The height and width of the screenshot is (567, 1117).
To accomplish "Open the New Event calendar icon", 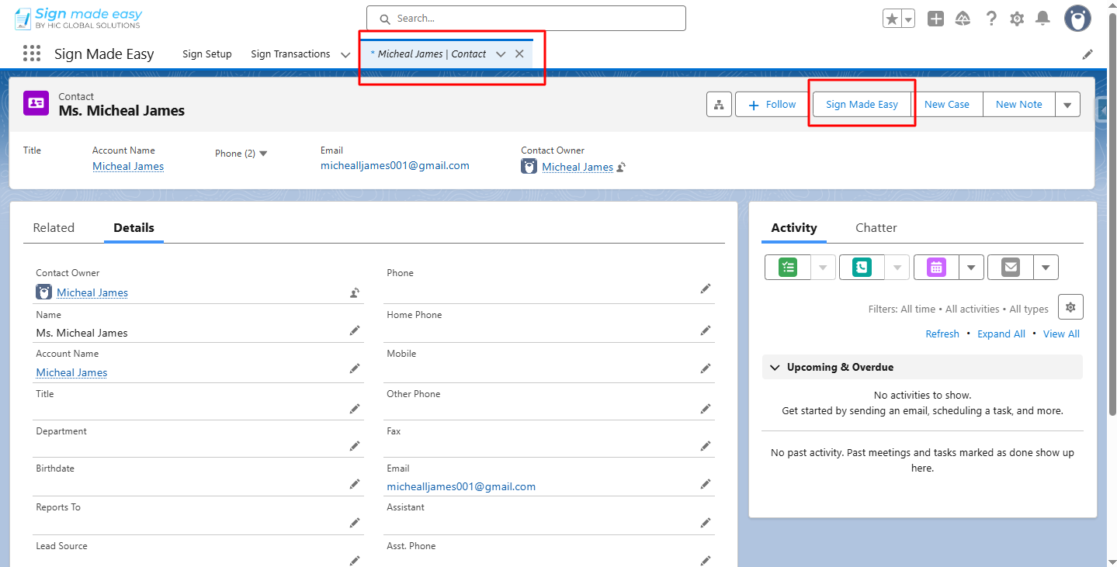I will tap(934, 267).
